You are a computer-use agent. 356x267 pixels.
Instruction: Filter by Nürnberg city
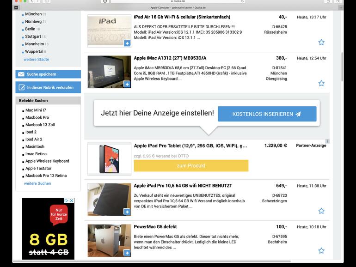click(x=33, y=22)
